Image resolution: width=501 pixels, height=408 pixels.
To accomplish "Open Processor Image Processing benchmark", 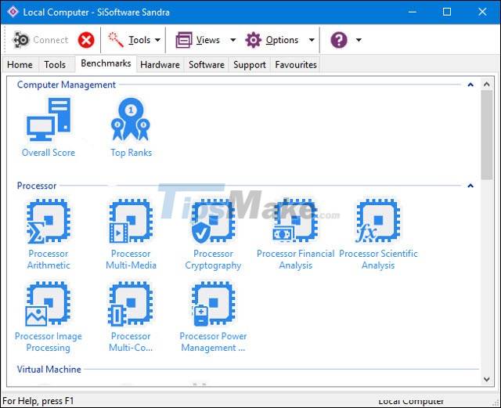I will pos(49,317).
